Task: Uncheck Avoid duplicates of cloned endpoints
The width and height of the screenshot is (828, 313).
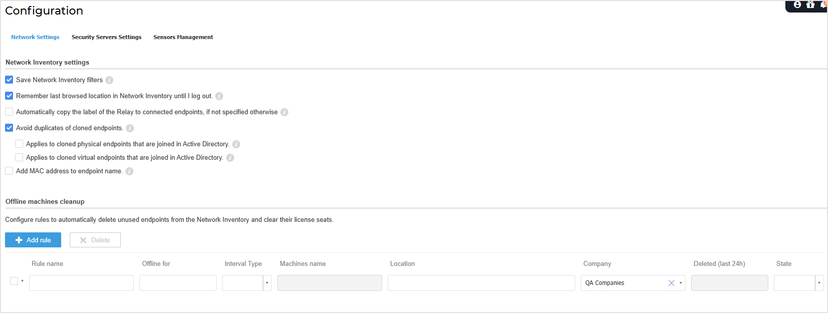Action: pos(9,128)
